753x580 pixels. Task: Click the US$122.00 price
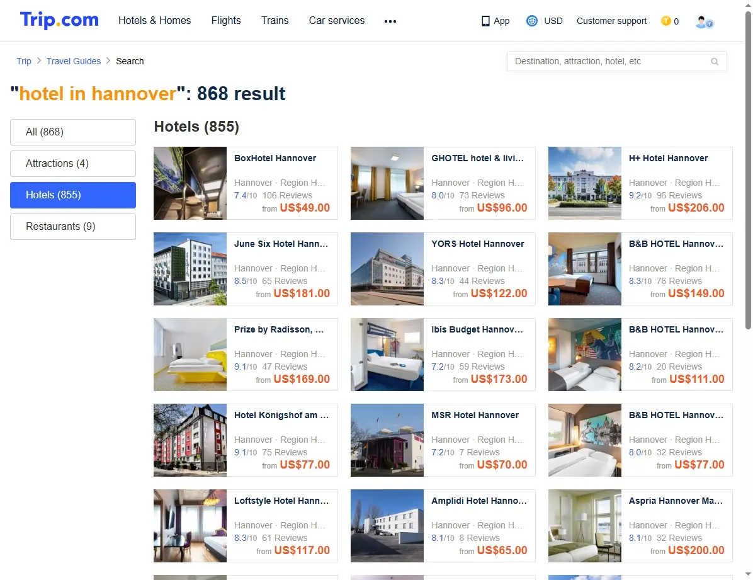tap(499, 293)
